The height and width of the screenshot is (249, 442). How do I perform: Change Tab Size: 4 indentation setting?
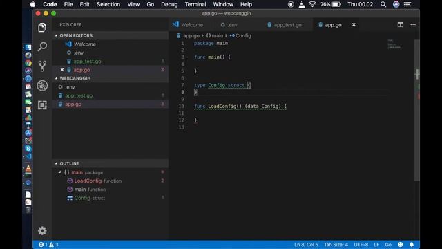tap(336, 244)
